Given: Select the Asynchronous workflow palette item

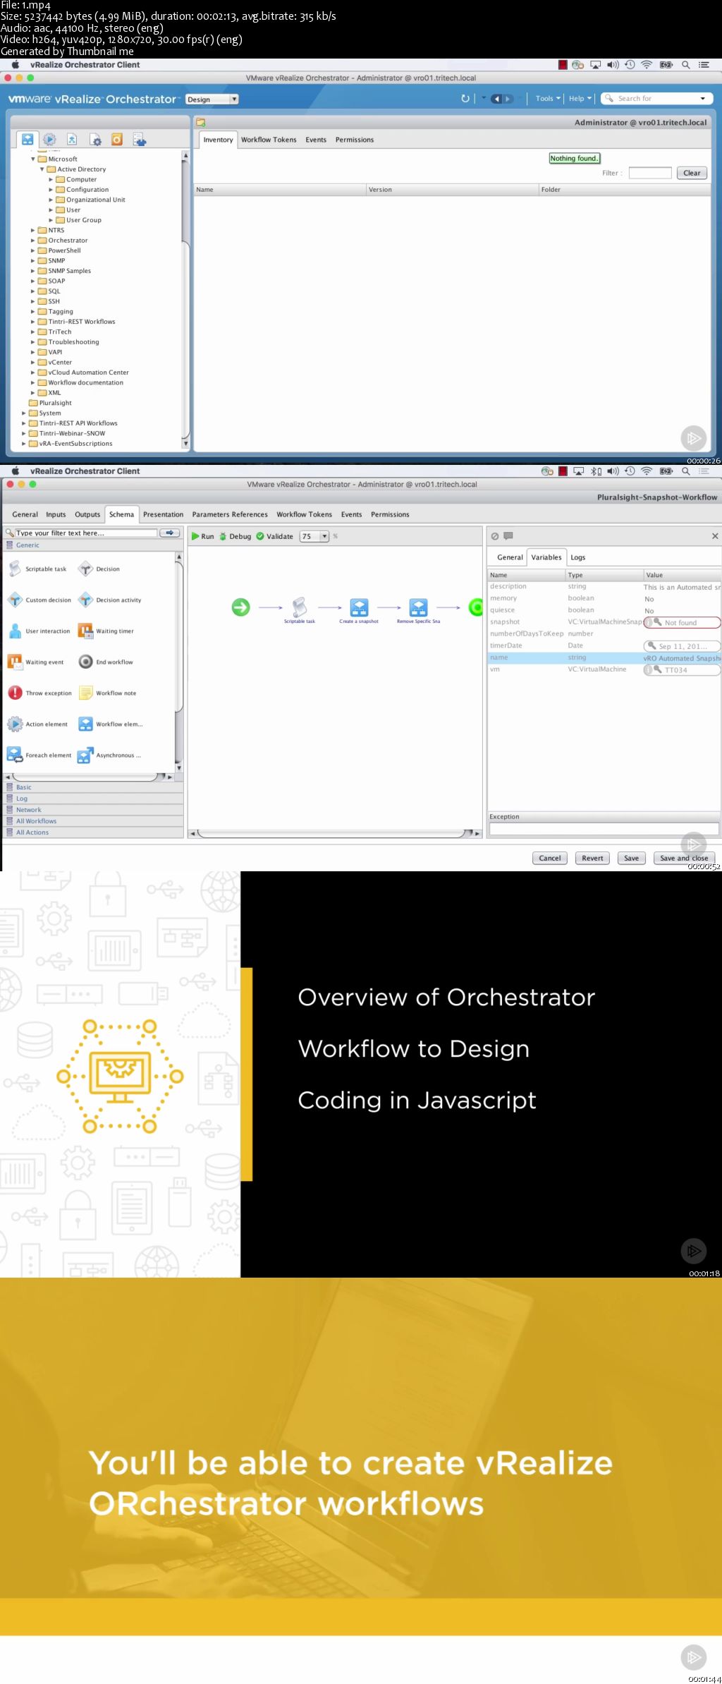Looking at the screenshot, I should pyautogui.click(x=110, y=755).
